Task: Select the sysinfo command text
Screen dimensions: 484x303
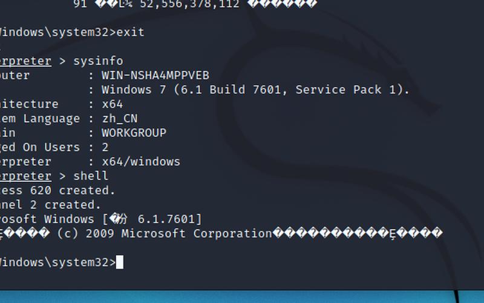Action: tap(98, 61)
